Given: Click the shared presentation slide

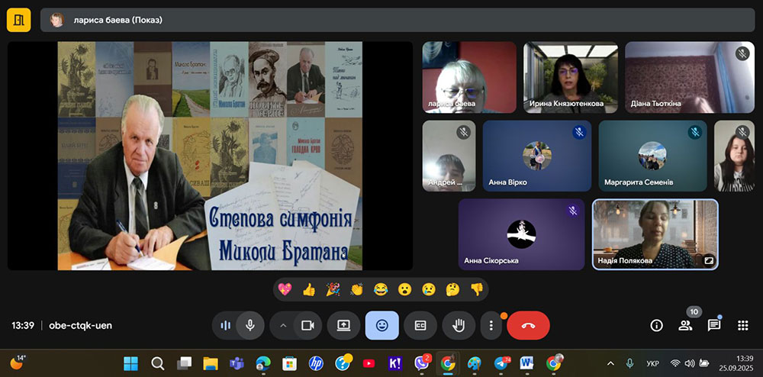Looking at the screenshot, I should coord(210,156).
